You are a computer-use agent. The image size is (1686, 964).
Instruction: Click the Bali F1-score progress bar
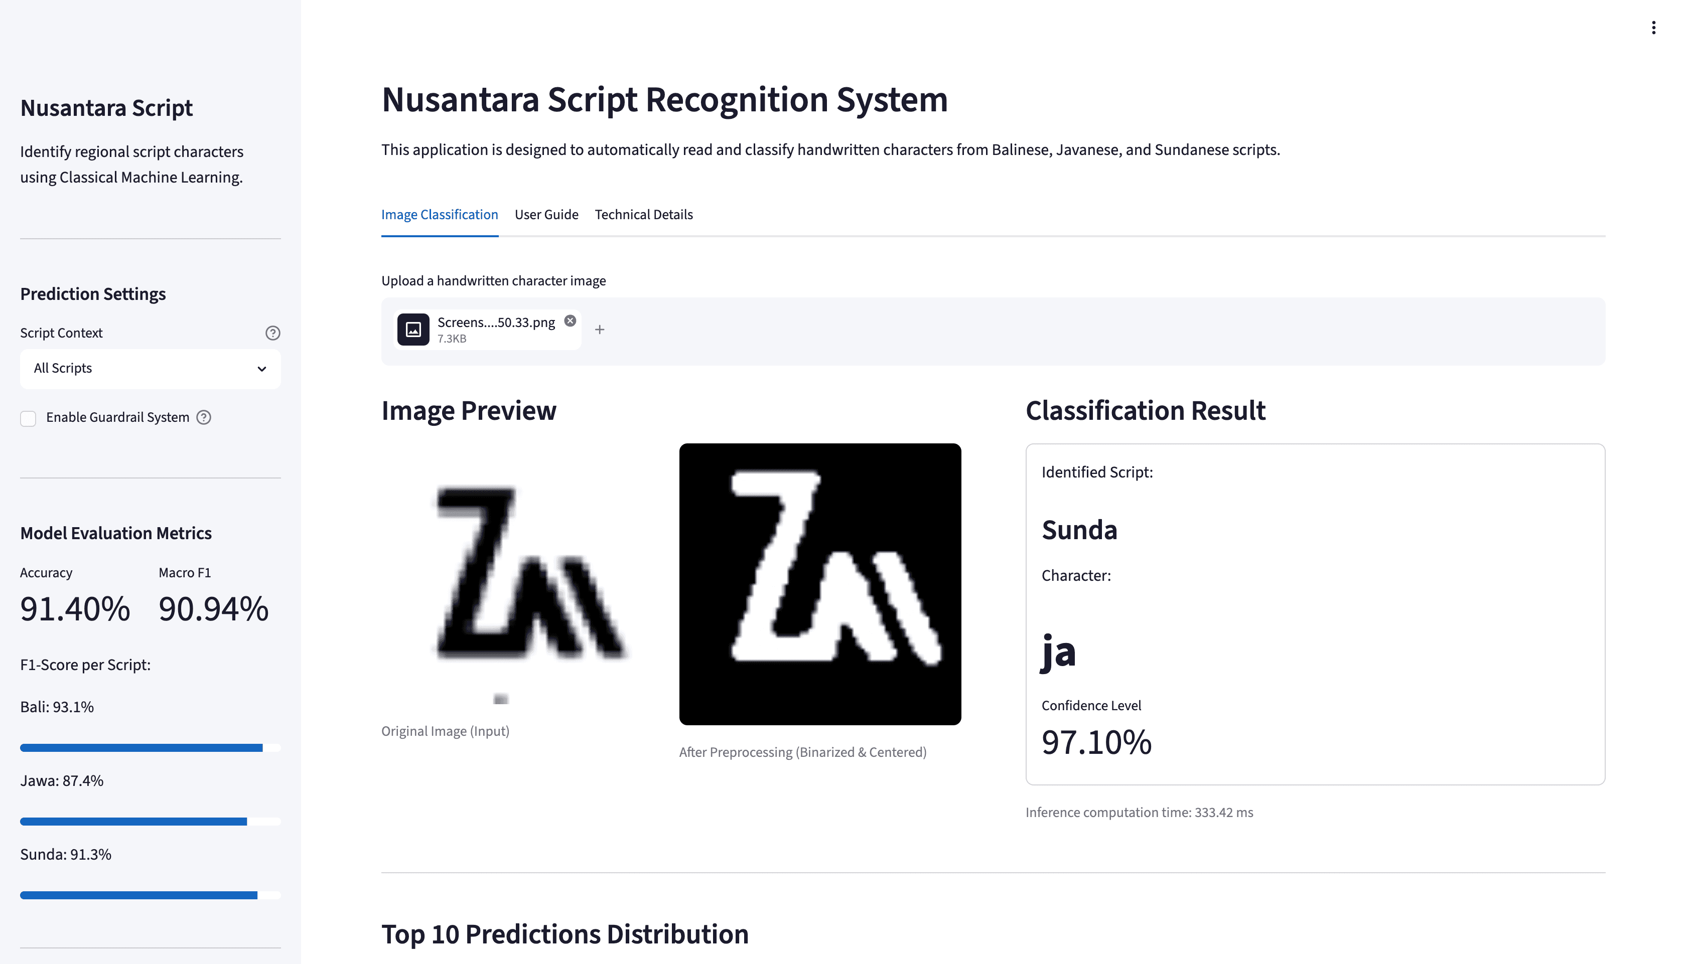point(151,748)
